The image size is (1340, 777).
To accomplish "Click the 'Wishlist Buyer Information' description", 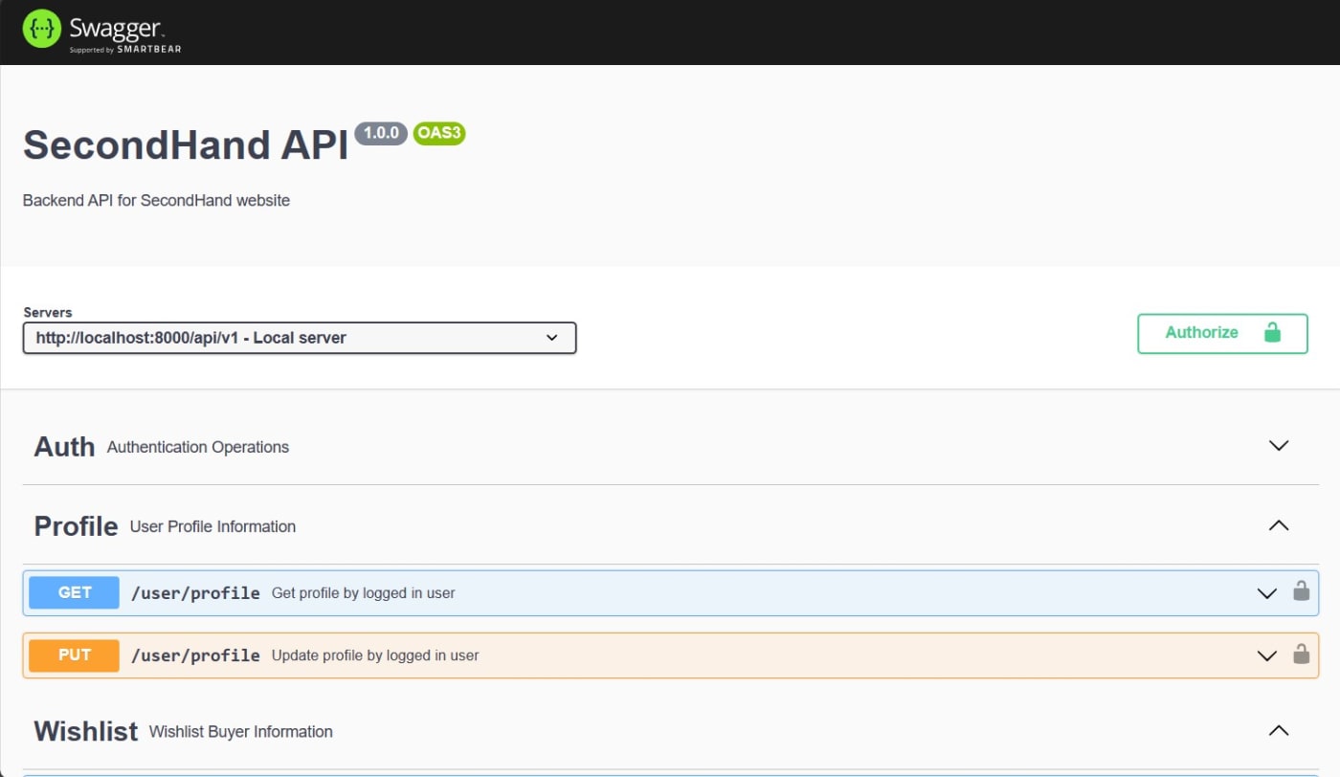I will [x=241, y=731].
